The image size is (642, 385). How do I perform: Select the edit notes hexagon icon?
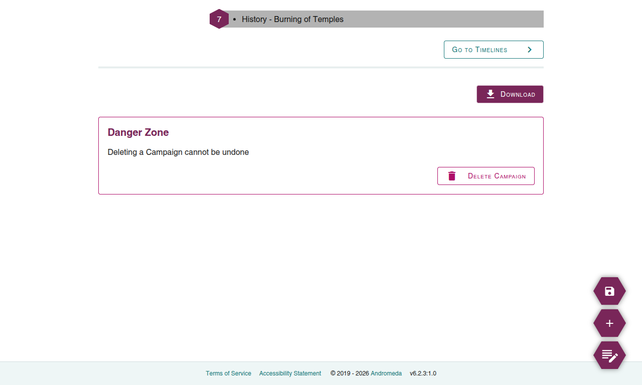(609, 355)
